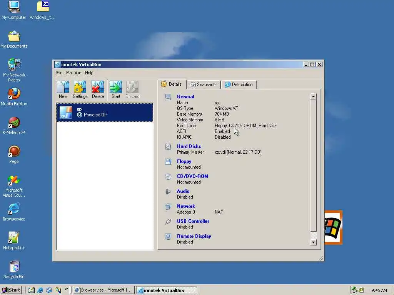Click the Audio speaker icon
The width and height of the screenshot is (394, 295).
coord(168,192)
